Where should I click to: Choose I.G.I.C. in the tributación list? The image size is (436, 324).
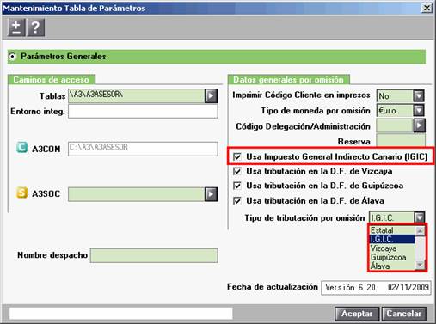tap(392, 239)
